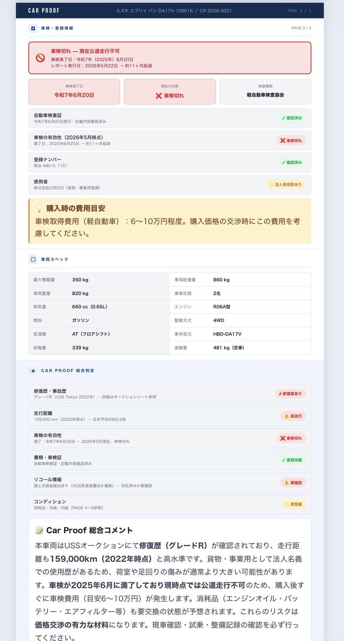
Task: Click 確認済み badge in 自動車検査証 row
Action: (292, 118)
